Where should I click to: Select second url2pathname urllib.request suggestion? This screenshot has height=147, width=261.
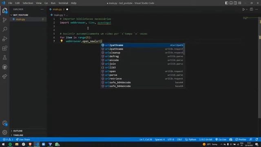click(x=142, y=49)
